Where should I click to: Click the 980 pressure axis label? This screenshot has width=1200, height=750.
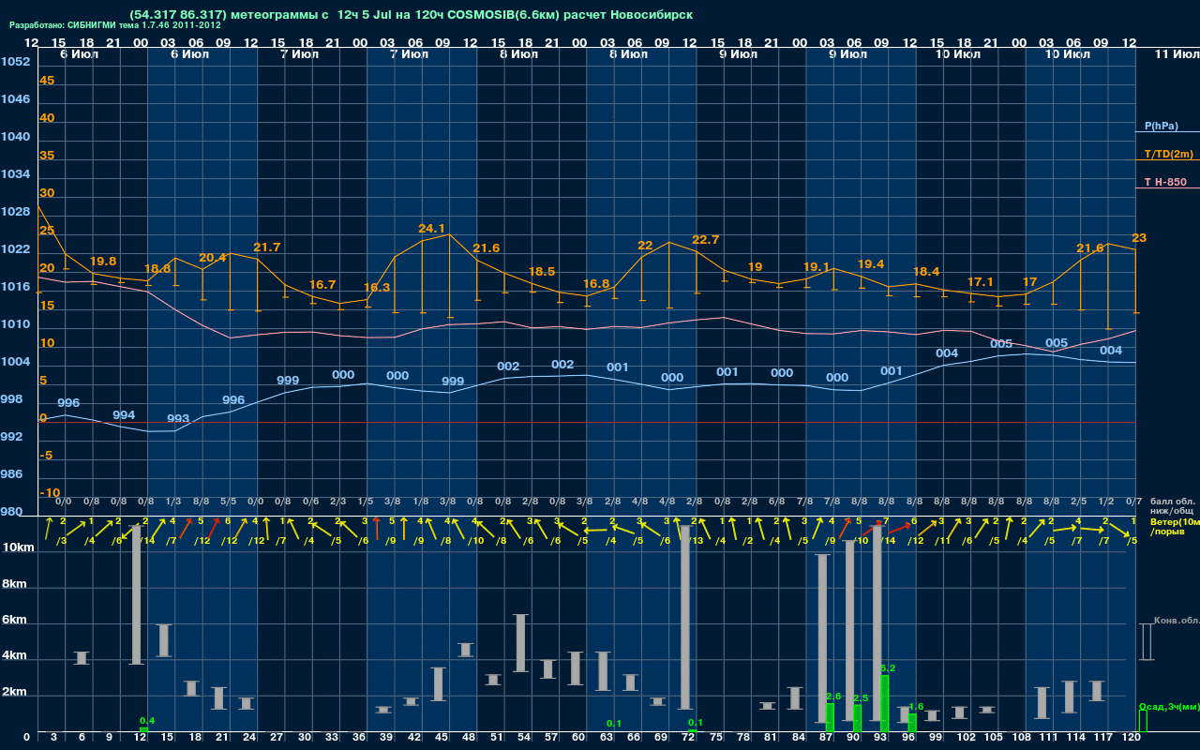(x=12, y=512)
